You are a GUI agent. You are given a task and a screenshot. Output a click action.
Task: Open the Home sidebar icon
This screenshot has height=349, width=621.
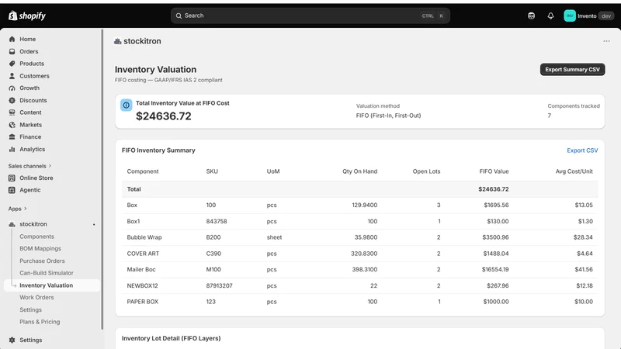pyautogui.click(x=12, y=40)
